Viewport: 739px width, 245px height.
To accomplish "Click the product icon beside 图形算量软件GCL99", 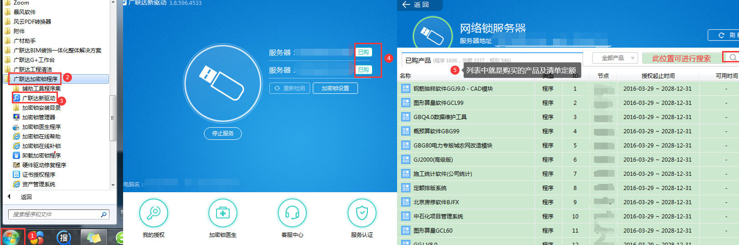I will pyautogui.click(x=405, y=102).
